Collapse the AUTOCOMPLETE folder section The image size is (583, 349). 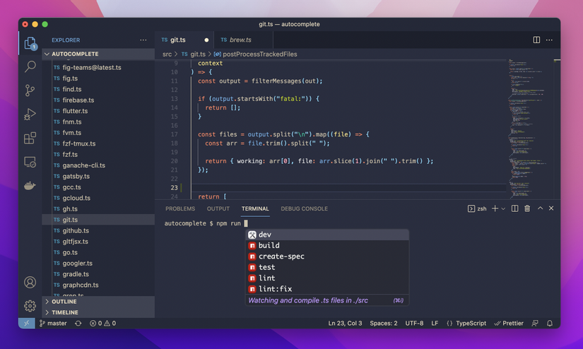coord(98,54)
